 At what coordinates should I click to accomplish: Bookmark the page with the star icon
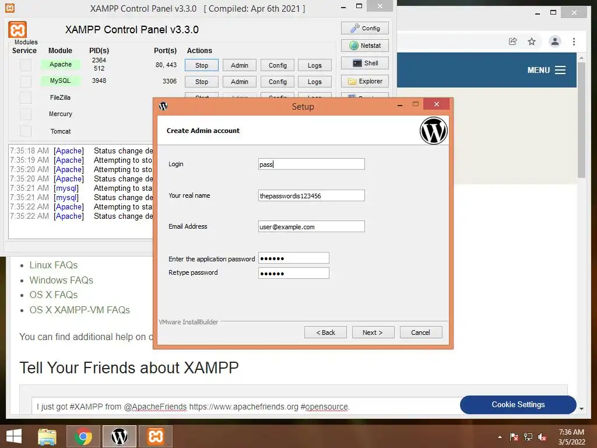point(532,41)
